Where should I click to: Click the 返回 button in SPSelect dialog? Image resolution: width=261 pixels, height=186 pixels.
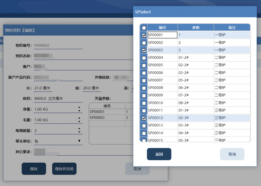pos(159,154)
